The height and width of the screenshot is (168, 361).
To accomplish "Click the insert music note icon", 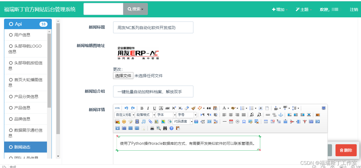I will tap(143, 122).
